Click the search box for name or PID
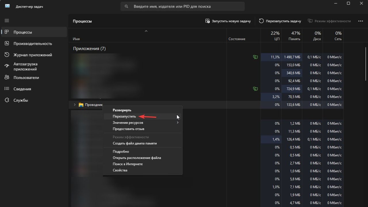This screenshot has height=207, width=368. [x=183, y=6]
